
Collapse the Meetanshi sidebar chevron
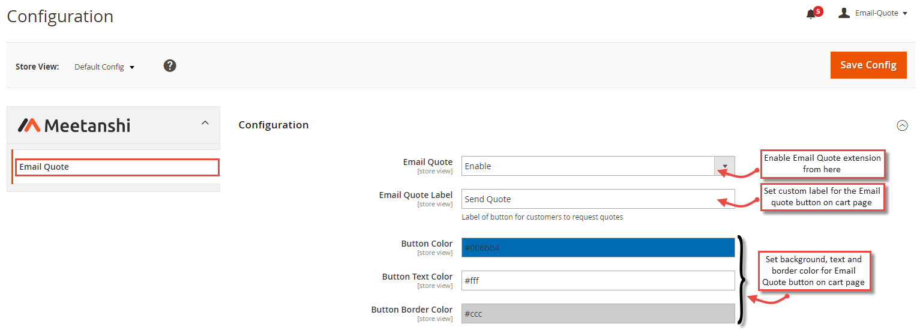pos(205,123)
